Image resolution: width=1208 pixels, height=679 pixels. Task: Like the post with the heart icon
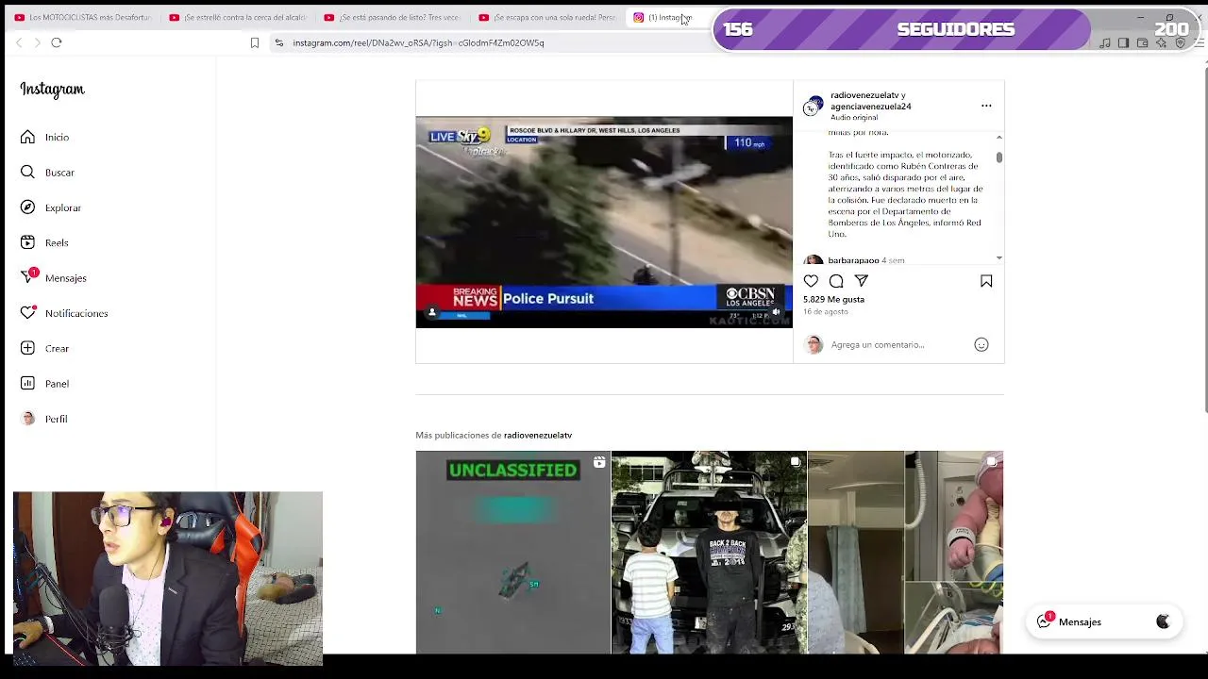(811, 281)
